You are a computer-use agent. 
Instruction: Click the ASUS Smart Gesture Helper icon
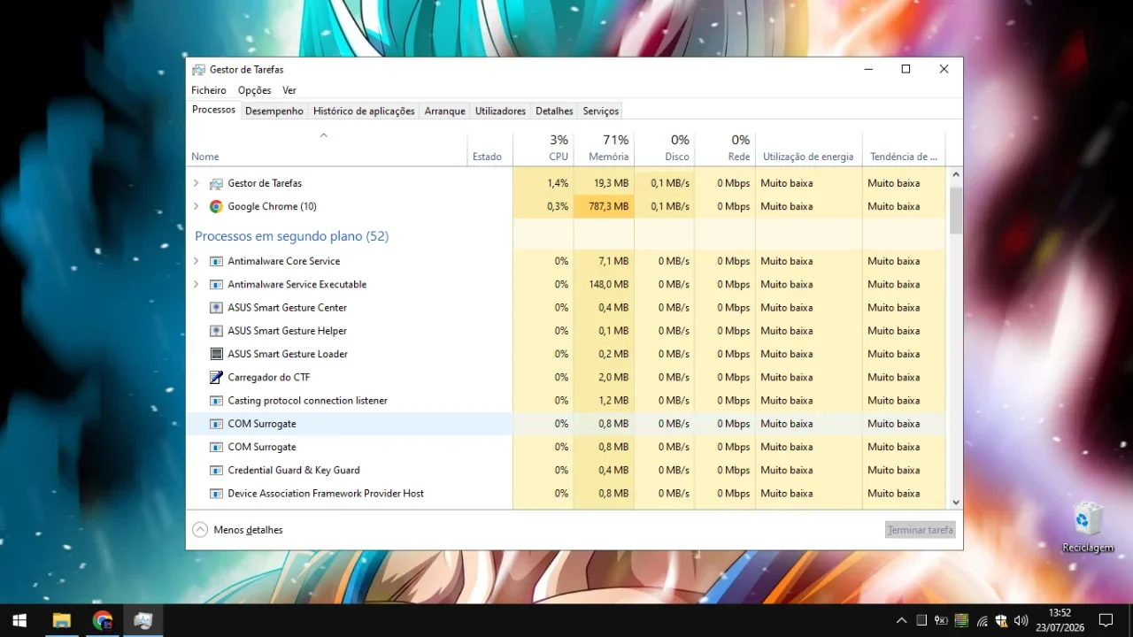click(216, 331)
